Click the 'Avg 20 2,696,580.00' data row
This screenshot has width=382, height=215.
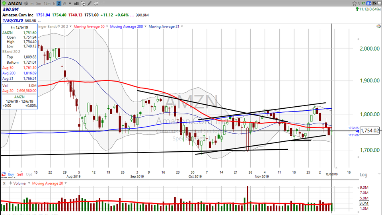[19, 91]
